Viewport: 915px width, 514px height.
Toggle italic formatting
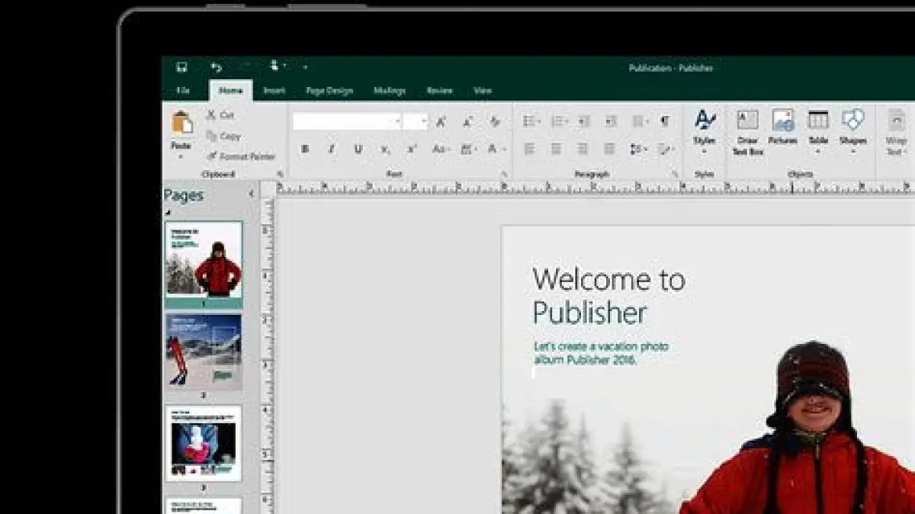331,149
